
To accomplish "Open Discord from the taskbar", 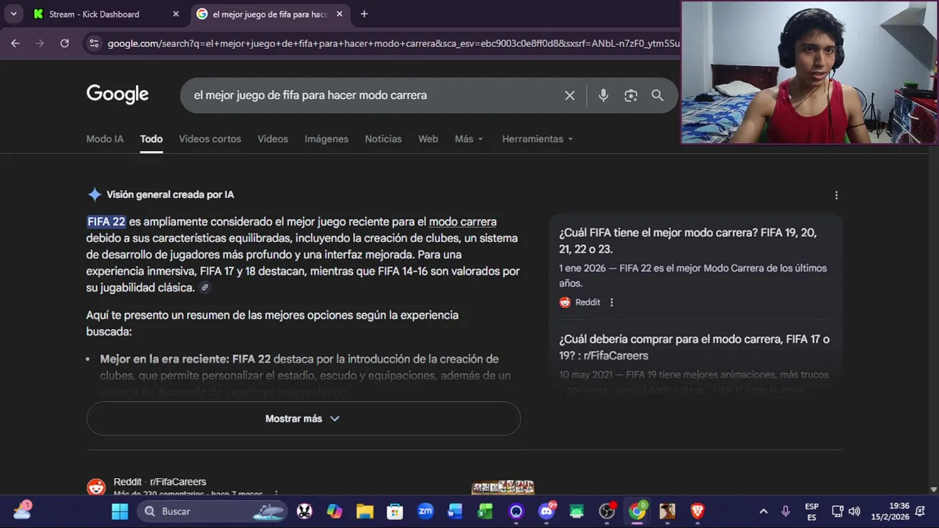I will [x=547, y=511].
